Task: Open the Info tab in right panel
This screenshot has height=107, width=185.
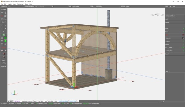Action: (167, 72)
